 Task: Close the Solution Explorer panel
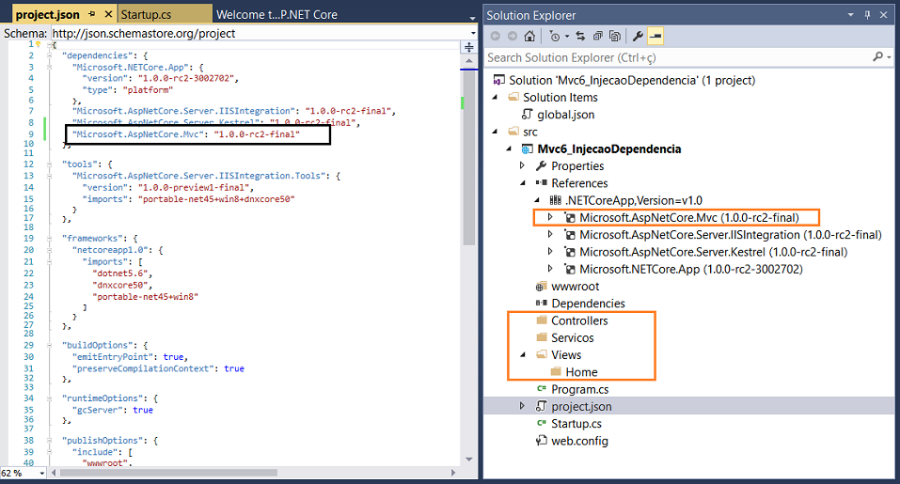884,15
